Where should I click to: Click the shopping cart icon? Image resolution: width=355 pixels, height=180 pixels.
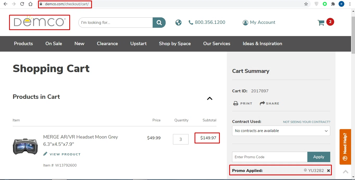[x=321, y=23]
